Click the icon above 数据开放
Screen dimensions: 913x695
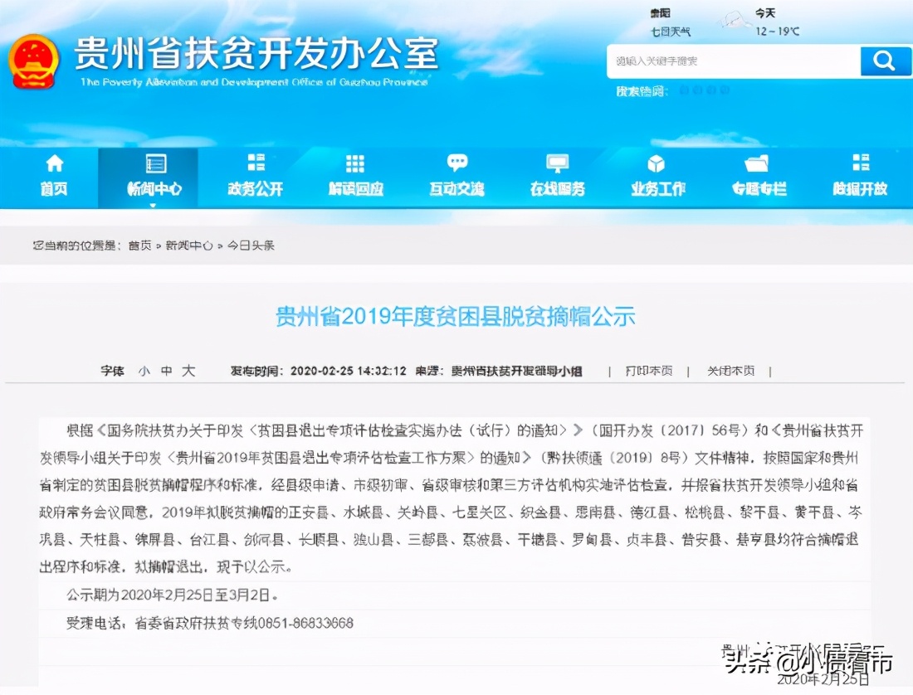pos(858,163)
